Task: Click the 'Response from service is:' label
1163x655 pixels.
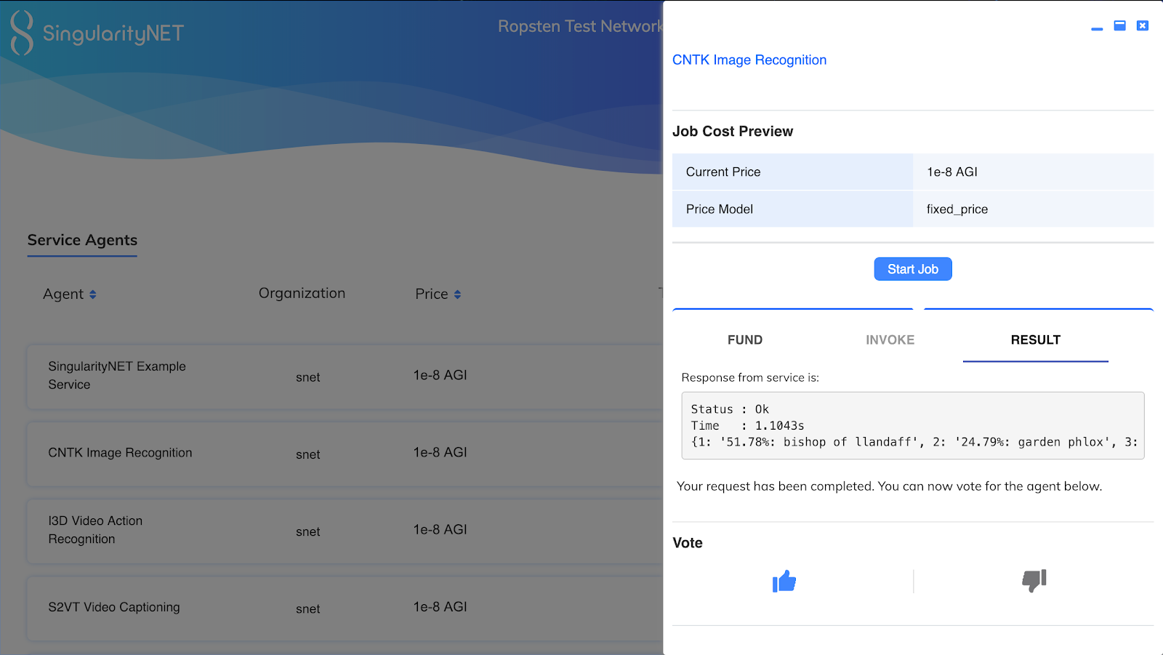Action: tap(750, 378)
